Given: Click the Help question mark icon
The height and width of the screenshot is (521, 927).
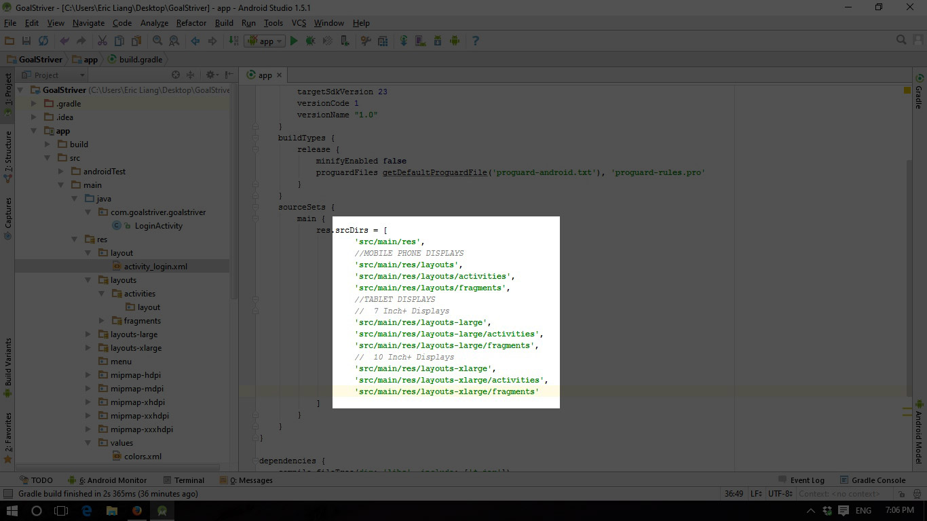Looking at the screenshot, I should (x=475, y=41).
